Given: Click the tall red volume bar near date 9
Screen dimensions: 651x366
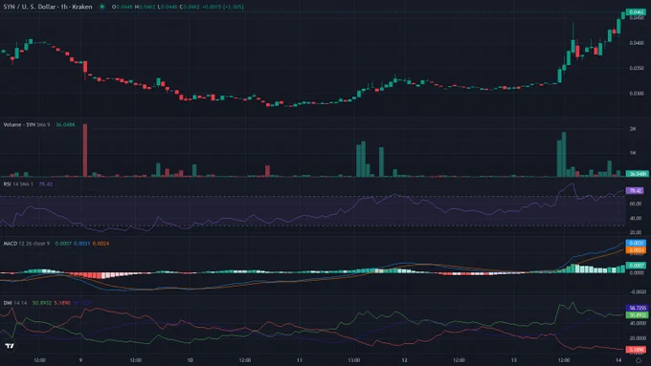Looking at the screenshot, I should tap(85, 150).
